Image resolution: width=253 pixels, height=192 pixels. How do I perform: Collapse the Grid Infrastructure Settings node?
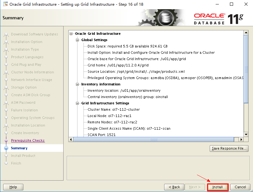77,103
